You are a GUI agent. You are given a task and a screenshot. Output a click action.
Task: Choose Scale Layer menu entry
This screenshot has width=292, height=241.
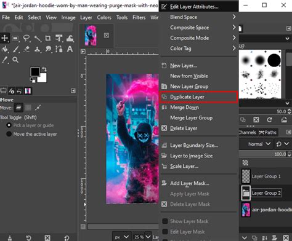(x=198, y=166)
